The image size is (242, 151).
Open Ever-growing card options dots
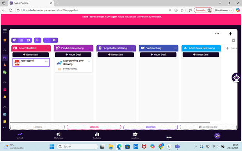click(x=89, y=62)
